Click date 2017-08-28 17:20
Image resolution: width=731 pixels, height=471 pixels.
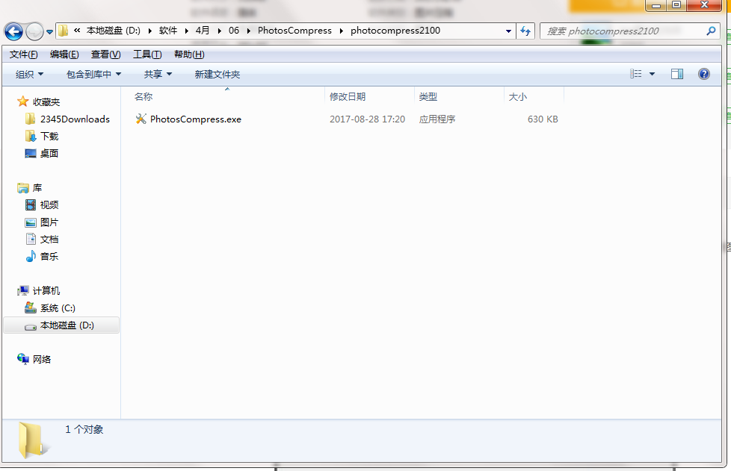[367, 119]
